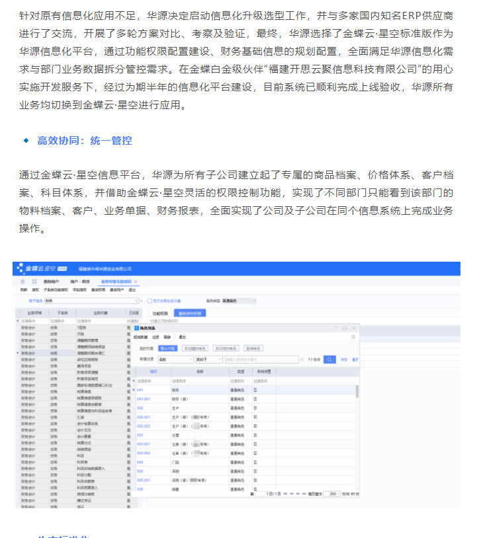Switch to the 查询用户 tab
This screenshot has width=479, height=538.
(x=51, y=282)
